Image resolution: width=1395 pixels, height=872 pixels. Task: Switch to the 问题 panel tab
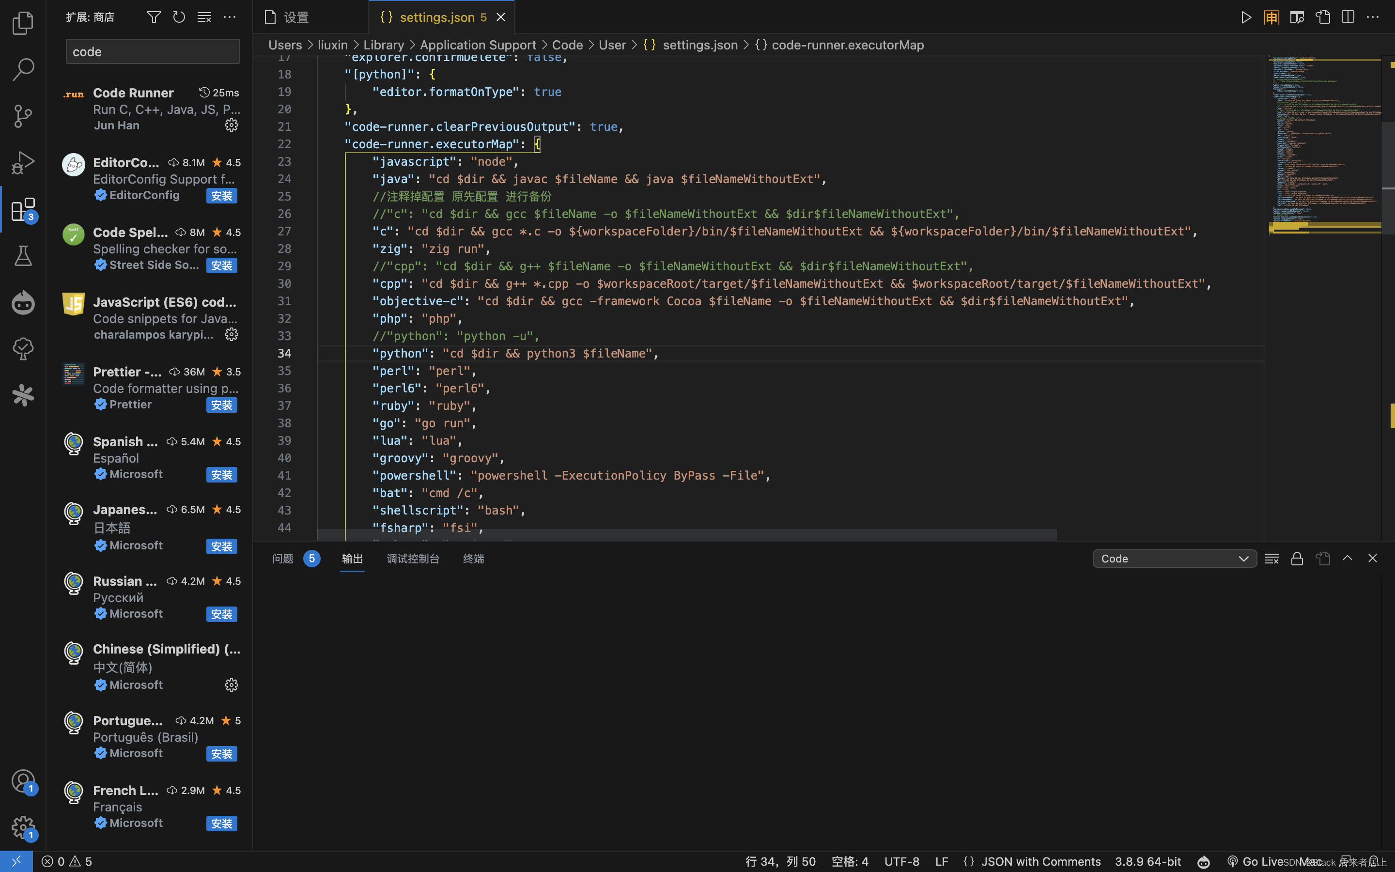pyautogui.click(x=296, y=558)
